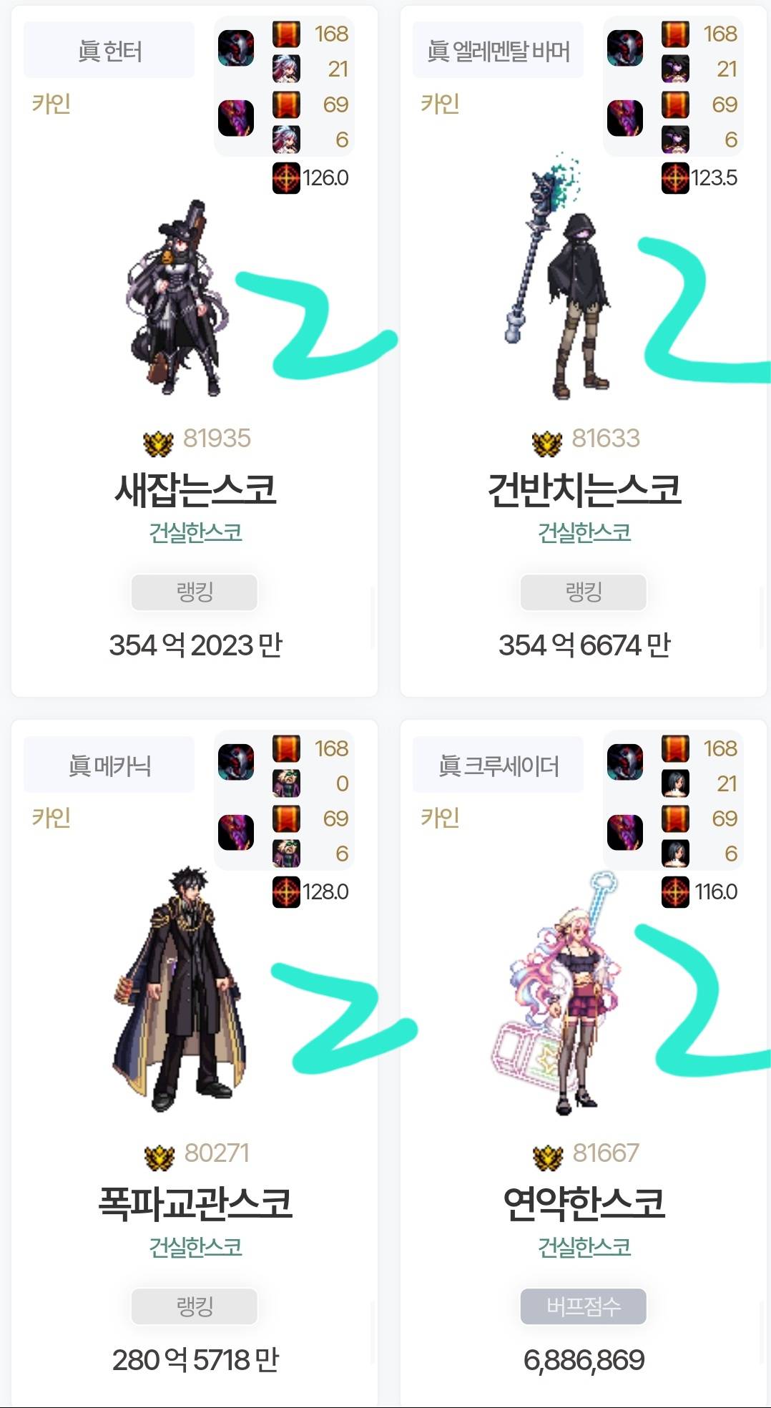Click the red crosshair icon beside 116.0

point(675,891)
